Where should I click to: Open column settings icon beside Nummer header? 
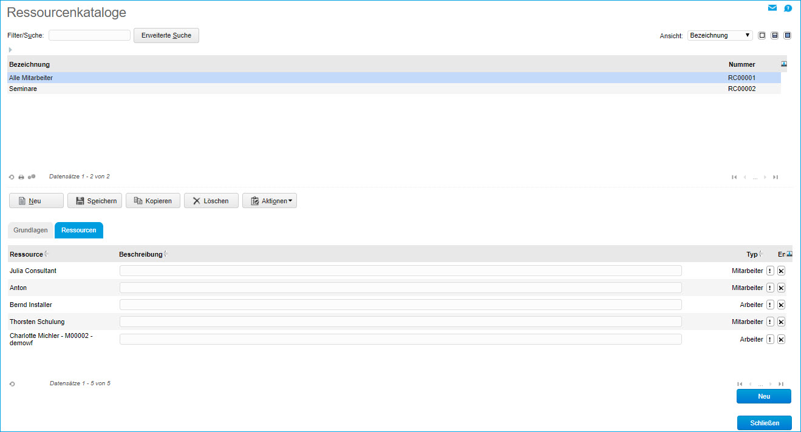coord(784,64)
